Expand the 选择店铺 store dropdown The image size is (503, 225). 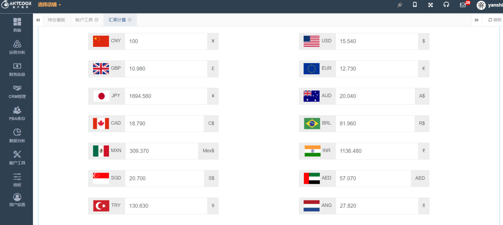click(x=50, y=5)
